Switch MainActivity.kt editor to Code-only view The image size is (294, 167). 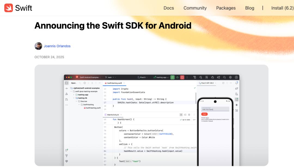coord(181,115)
